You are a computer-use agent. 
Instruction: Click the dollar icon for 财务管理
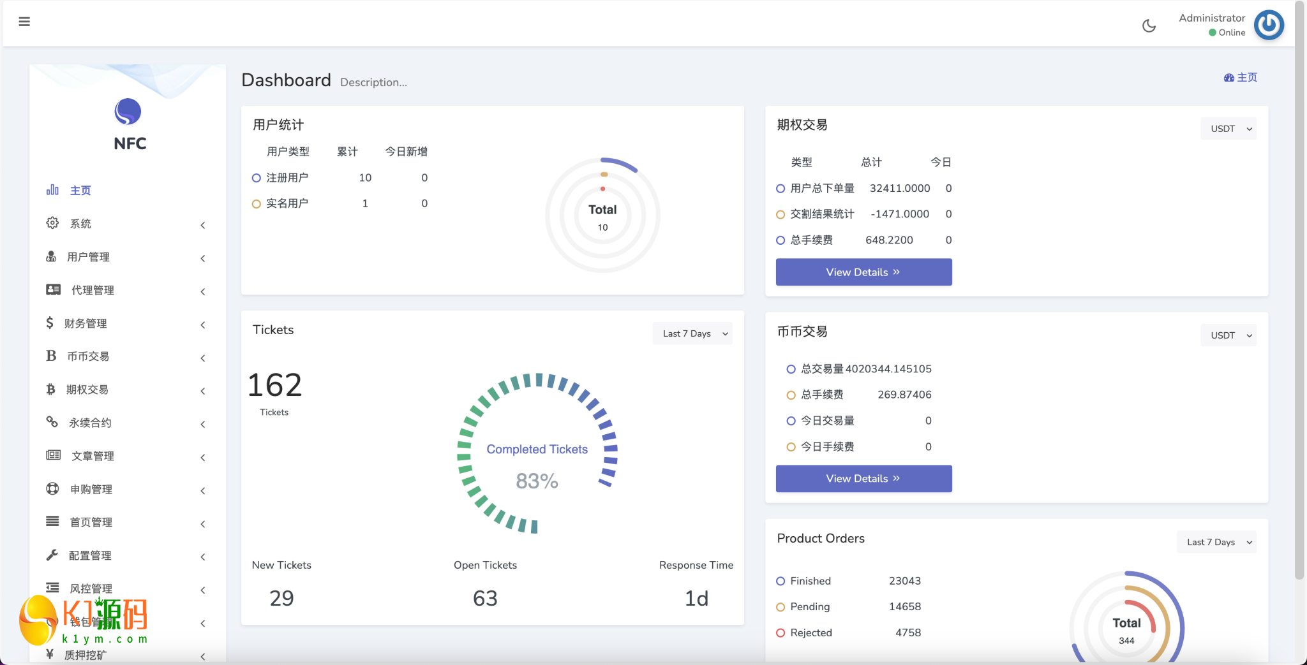click(50, 323)
